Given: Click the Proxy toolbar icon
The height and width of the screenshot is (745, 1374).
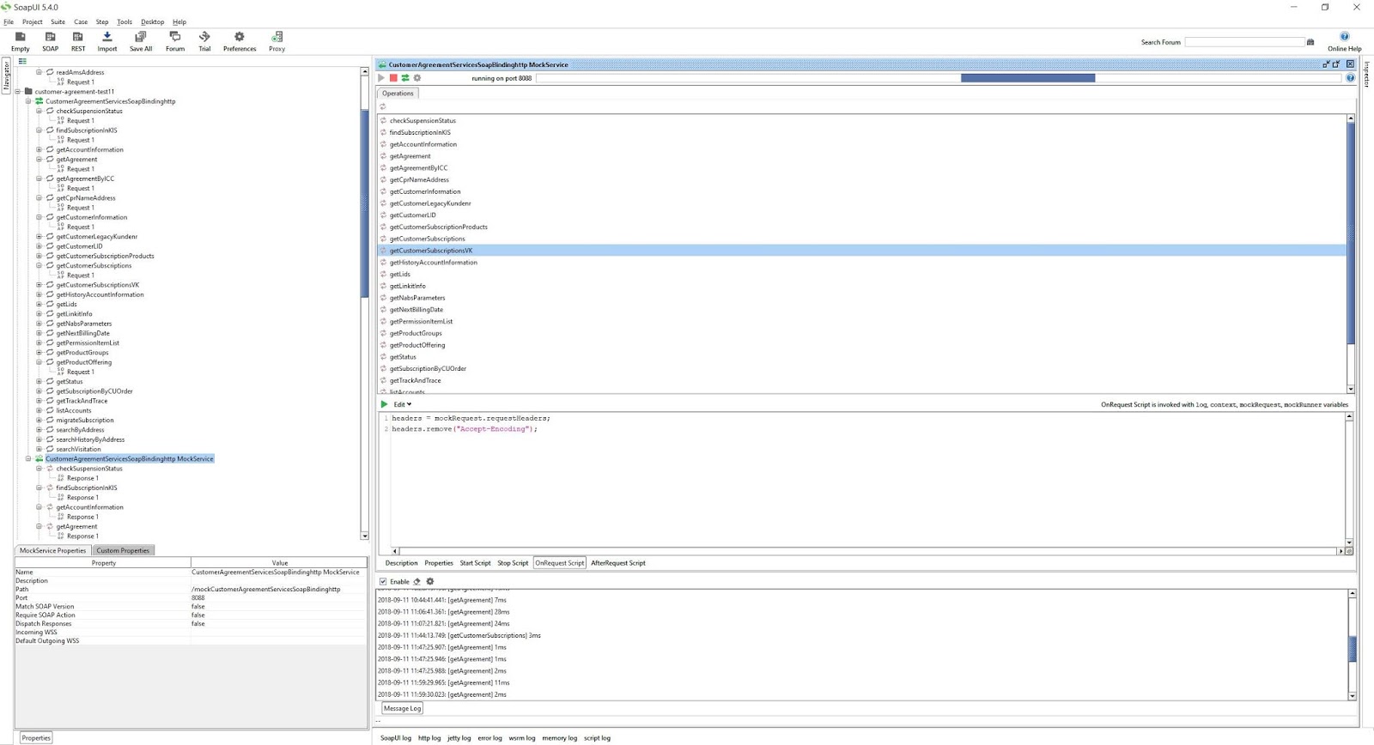Looking at the screenshot, I should coord(277,41).
